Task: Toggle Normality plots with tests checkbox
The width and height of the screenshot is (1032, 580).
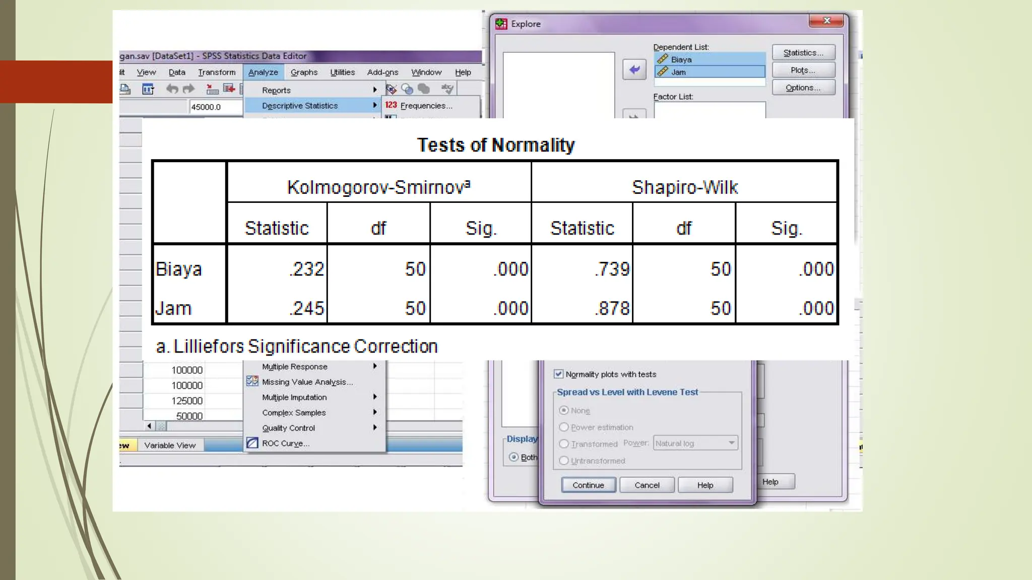Action: tap(558, 374)
